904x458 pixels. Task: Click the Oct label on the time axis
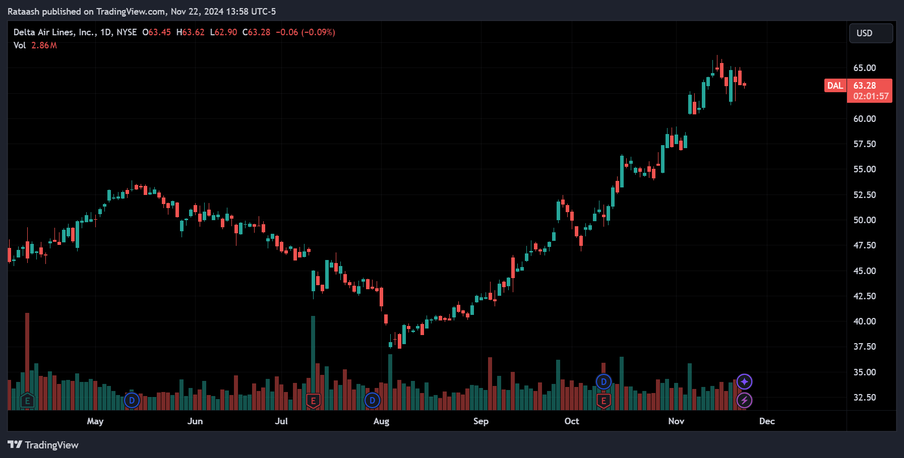(x=572, y=421)
